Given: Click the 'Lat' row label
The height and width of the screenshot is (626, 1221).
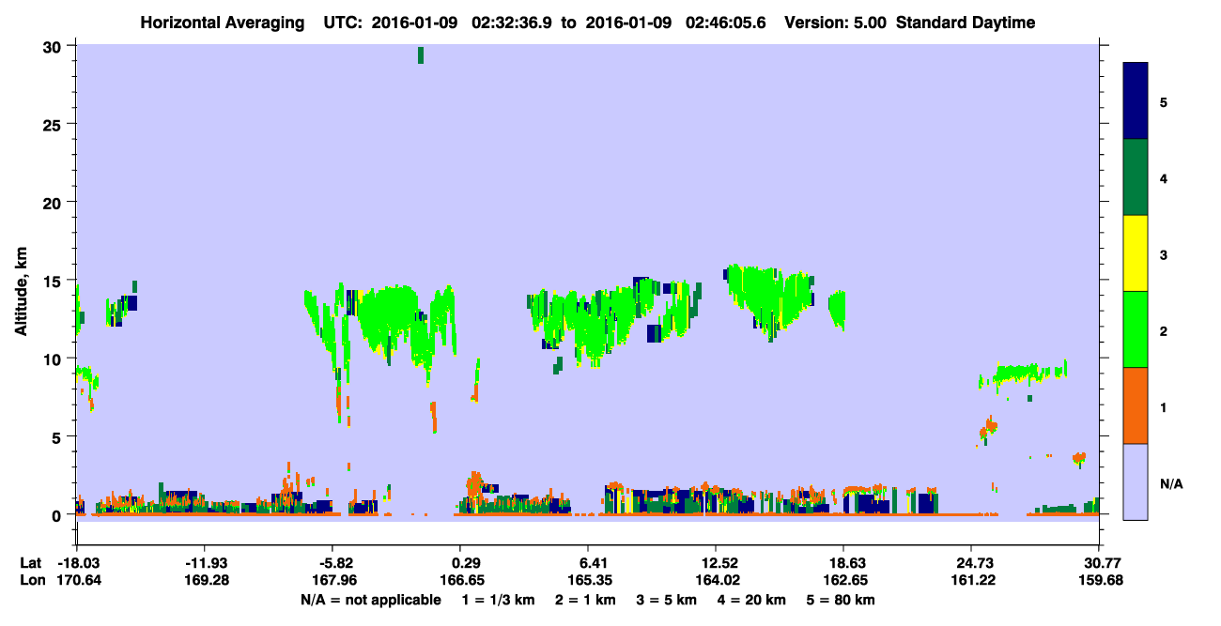Looking at the screenshot, I should point(32,563).
